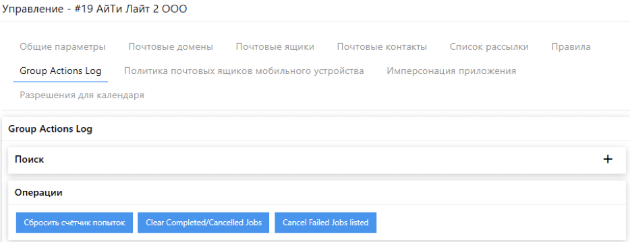Select the Почтовые контакты tab

pos(382,47)
